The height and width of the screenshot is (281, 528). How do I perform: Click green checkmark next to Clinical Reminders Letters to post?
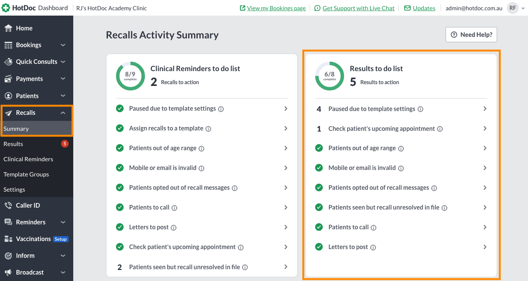(x=120, y=227)
